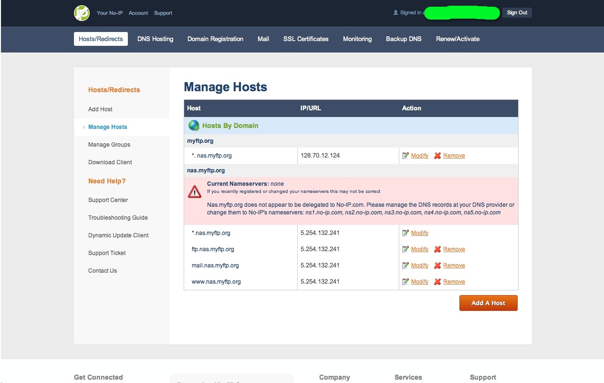
Task: Go to the Mail tab
Action: coord(263,39)
